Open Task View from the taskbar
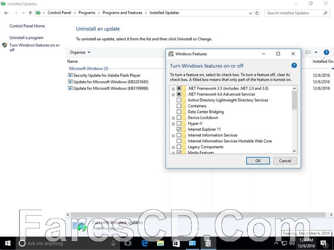The image size is (334, 250). 128,243
